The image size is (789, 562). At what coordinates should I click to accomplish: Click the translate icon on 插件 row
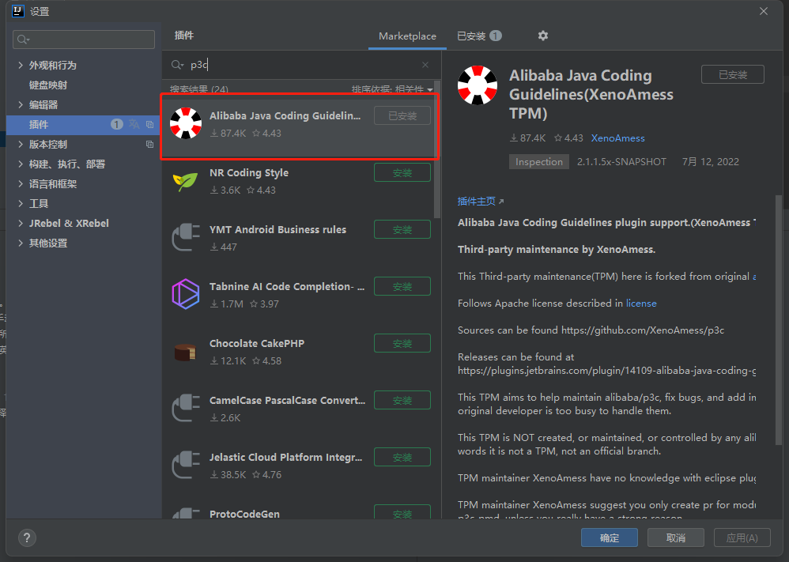tap(134, 124)
